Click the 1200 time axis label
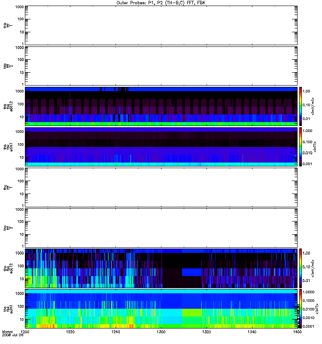The image size is (322, 344). point(25,332)
